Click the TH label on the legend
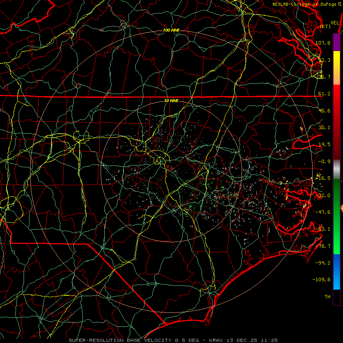 click(x=327, y=297)
